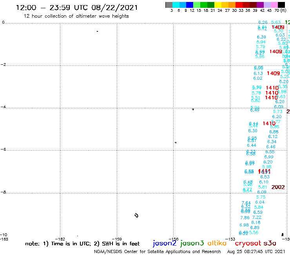The height and width of the screenshot is (255, 290).
Task: Click the '6.04' wave height value
Action: 260,202
